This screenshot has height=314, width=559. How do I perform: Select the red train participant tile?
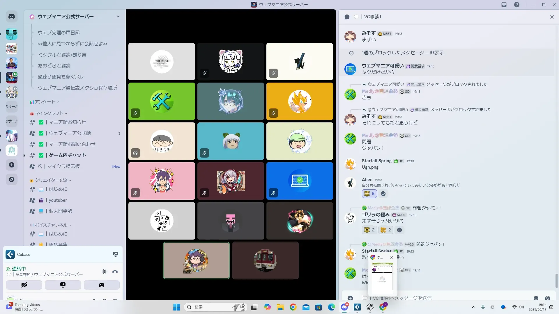tap(265, 261)
